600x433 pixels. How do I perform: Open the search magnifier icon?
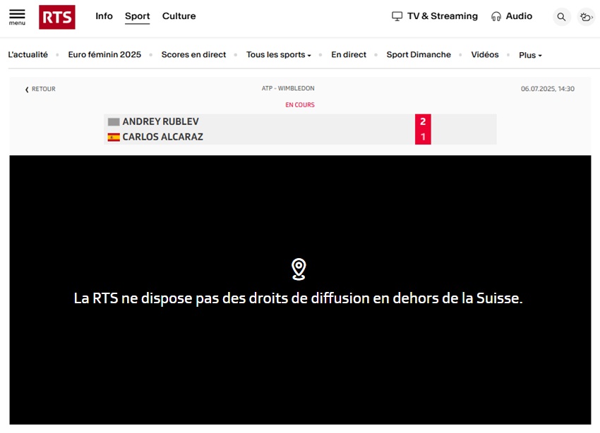pos(561,17)
